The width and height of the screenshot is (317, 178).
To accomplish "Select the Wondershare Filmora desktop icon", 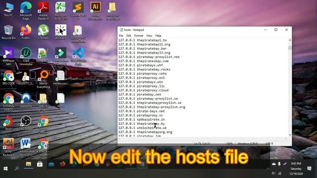I will pyautogui.click(x=60, y=56).
